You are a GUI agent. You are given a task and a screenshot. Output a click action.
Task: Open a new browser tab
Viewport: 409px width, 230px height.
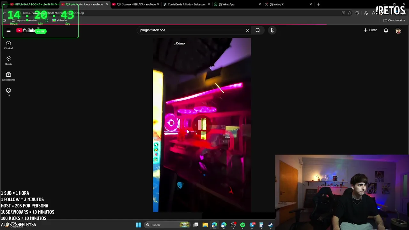pos(318,4)
